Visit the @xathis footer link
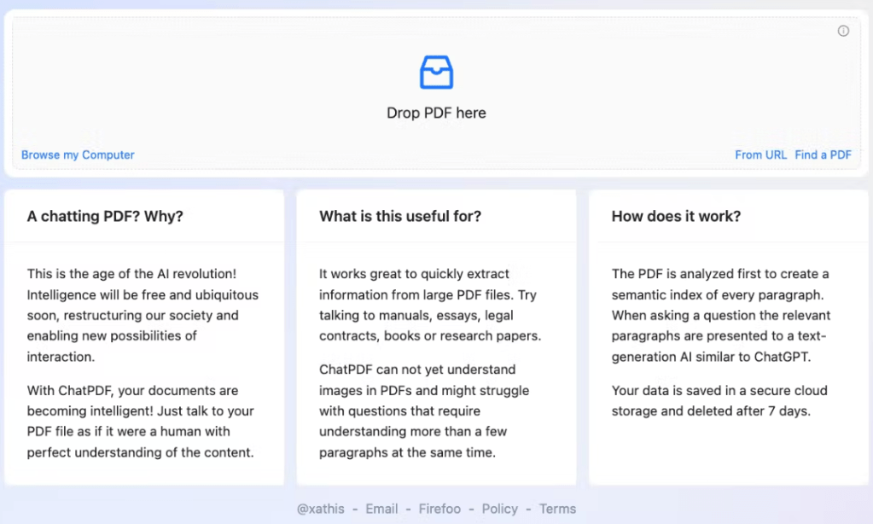The width and height of the screenshot is (873, 524). tap(321, 509)
